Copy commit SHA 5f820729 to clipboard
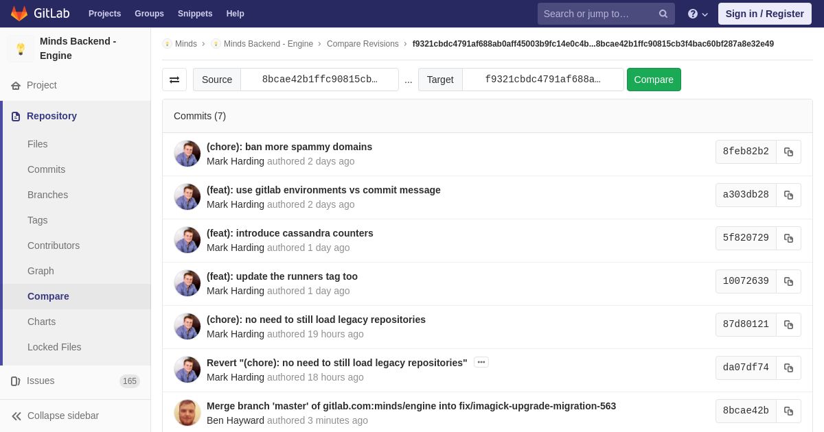The width and height of the screenshot is (824, 432). pos(788,238)
